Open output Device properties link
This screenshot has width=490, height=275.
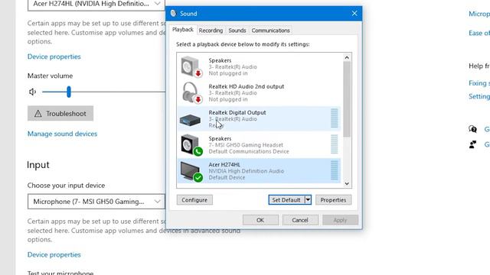click(54, 57)
